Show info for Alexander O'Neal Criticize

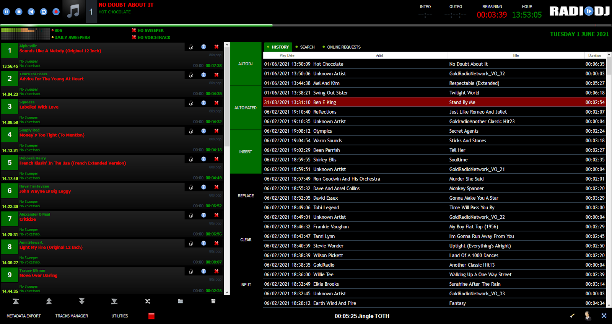[x=204, y=215]
